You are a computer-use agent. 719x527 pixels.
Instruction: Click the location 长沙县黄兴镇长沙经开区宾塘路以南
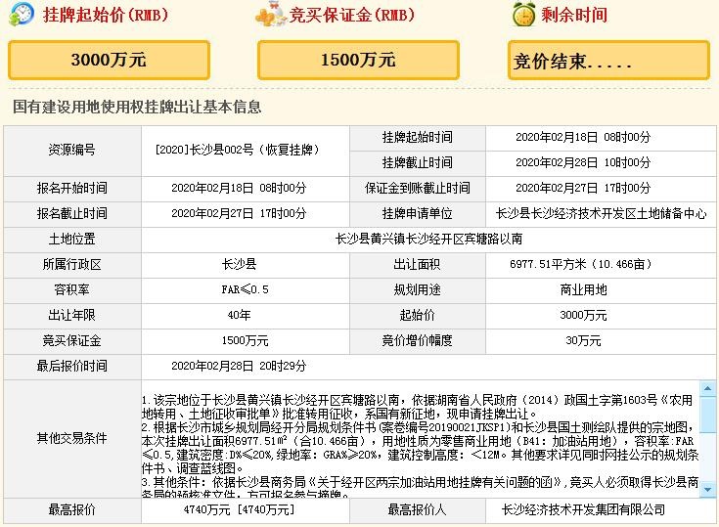[428, 239]
